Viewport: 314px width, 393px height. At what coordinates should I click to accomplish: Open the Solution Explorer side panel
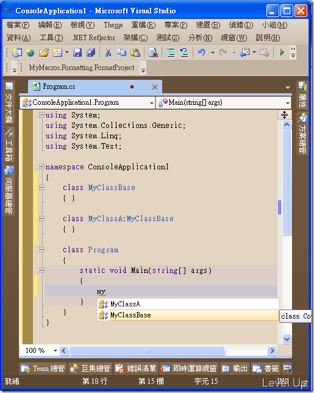302,133
